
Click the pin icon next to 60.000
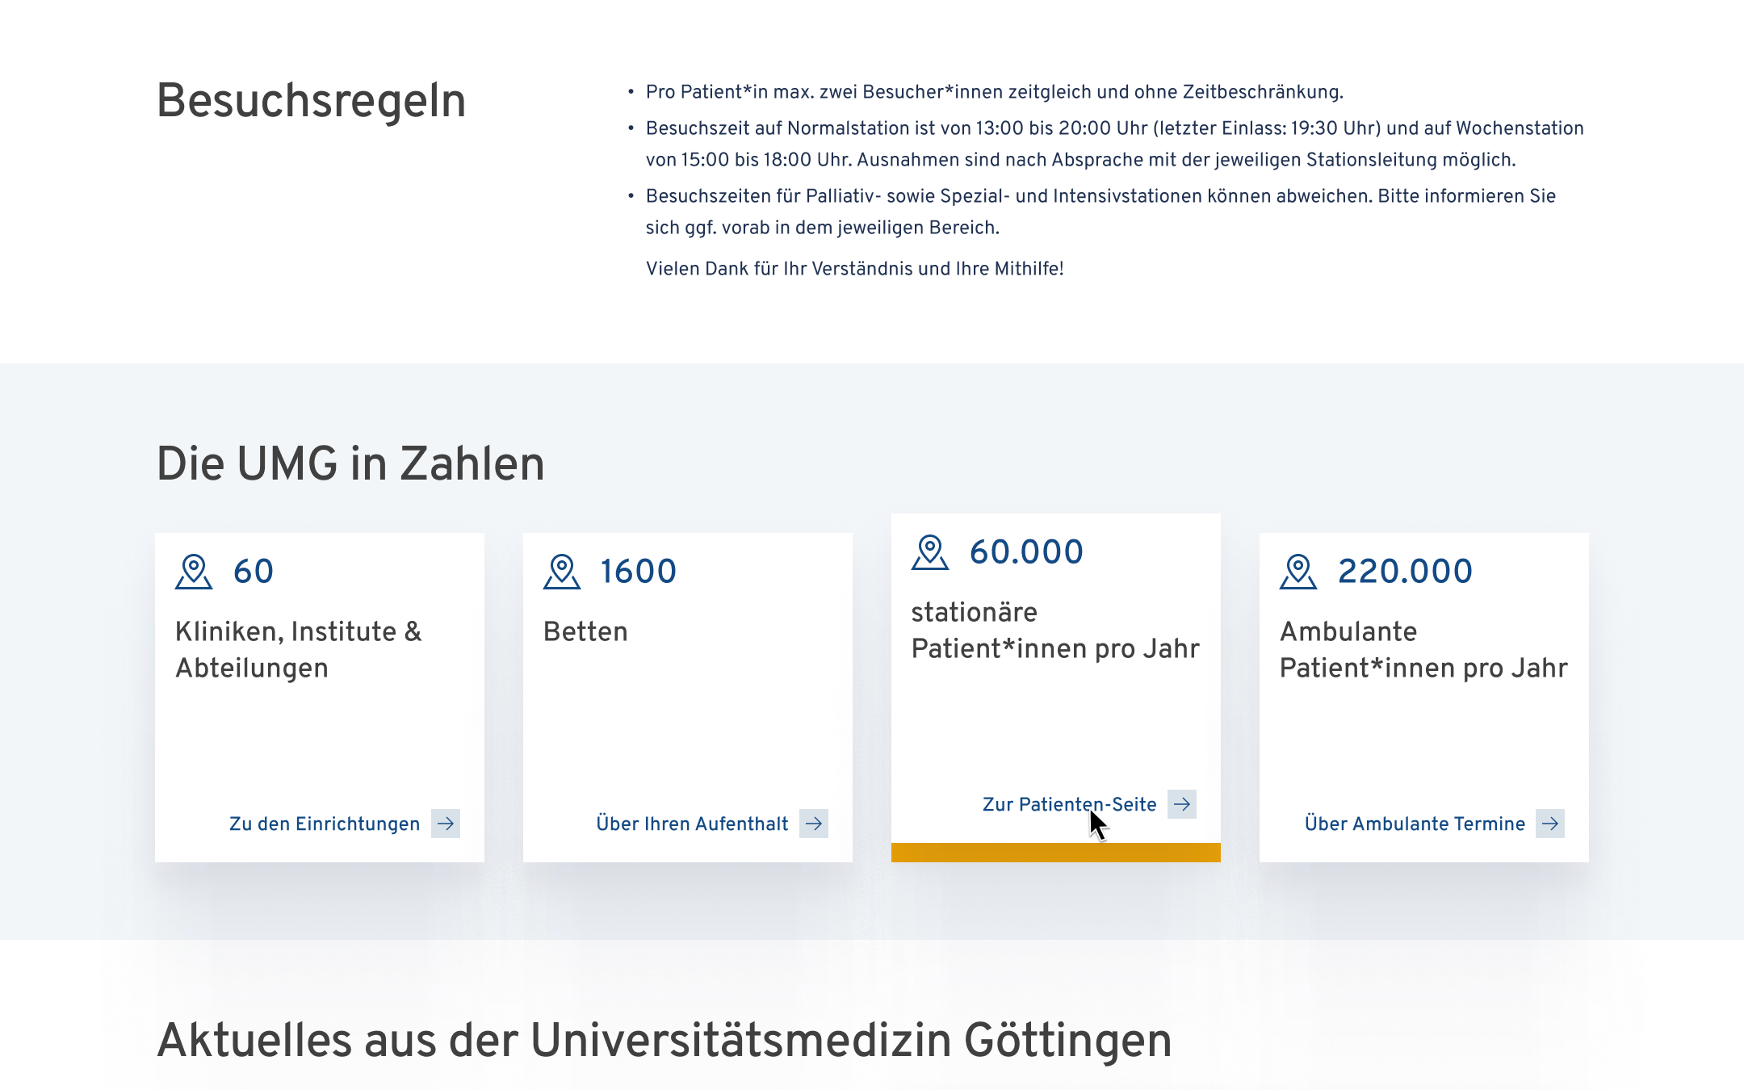(930, 551)
